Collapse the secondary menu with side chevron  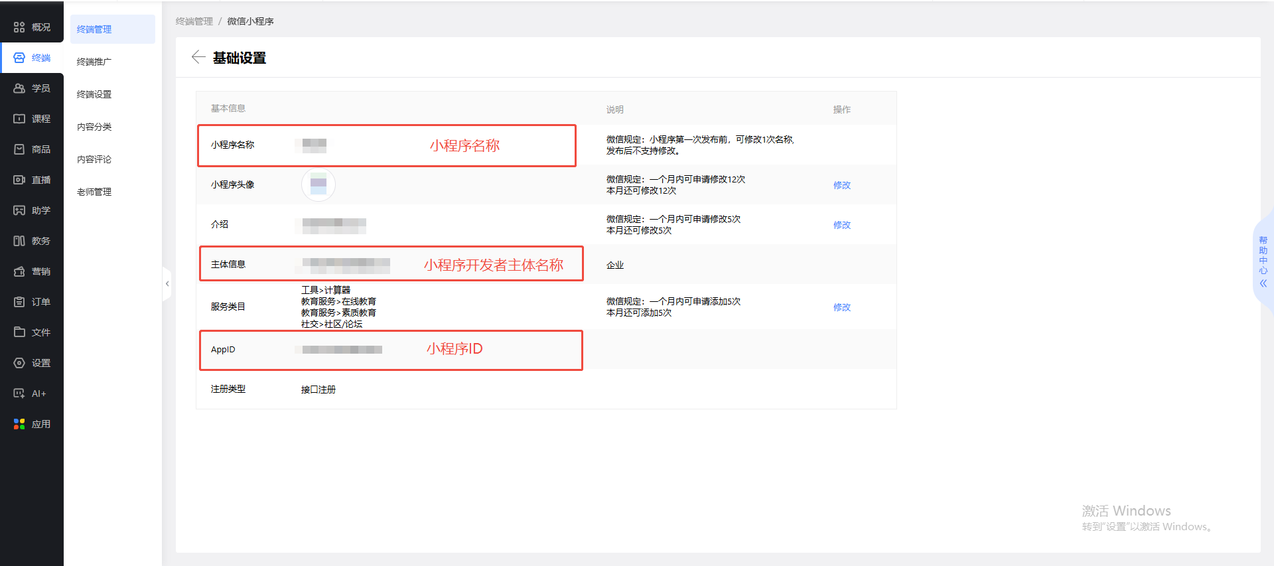tap(167, 283)
